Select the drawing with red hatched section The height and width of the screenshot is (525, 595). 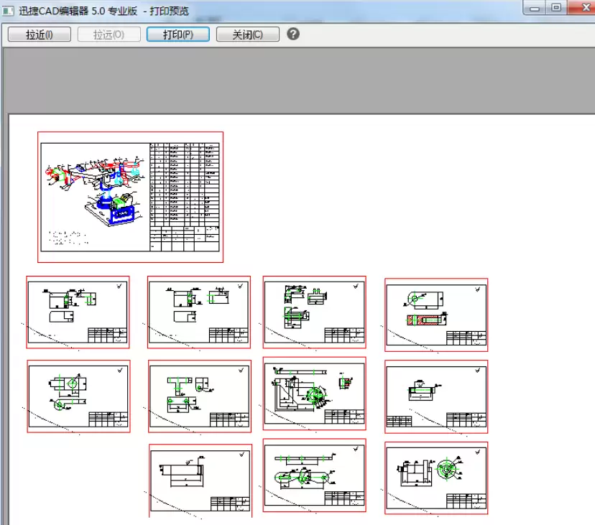(436, 314)
